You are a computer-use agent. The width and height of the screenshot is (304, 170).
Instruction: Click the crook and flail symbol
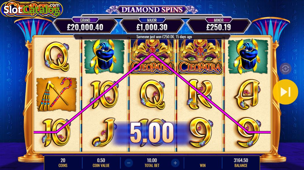56,94
